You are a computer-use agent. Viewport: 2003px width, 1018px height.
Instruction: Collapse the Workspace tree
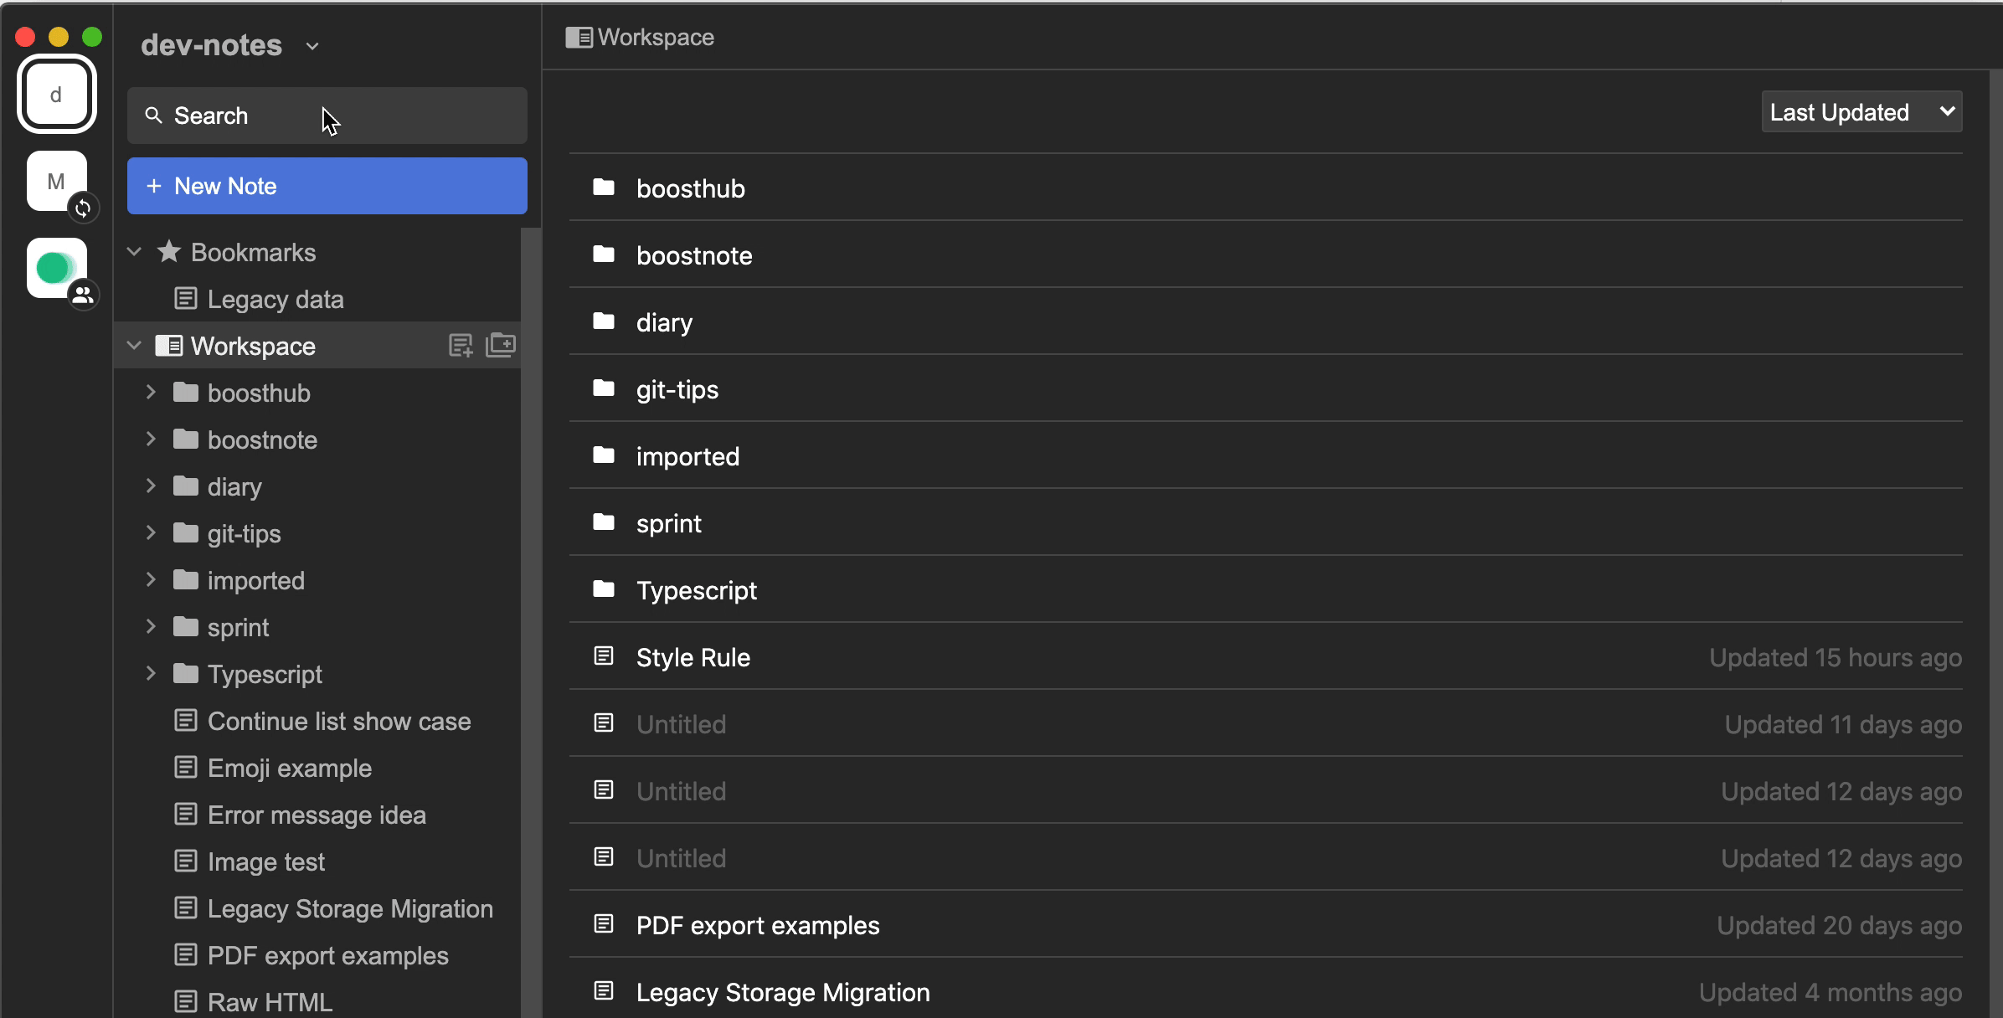[134, 346]
